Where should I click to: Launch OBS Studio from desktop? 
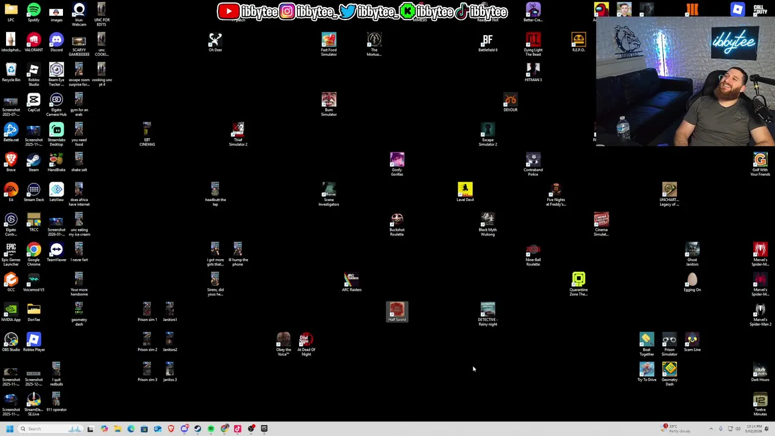(11, 342)
